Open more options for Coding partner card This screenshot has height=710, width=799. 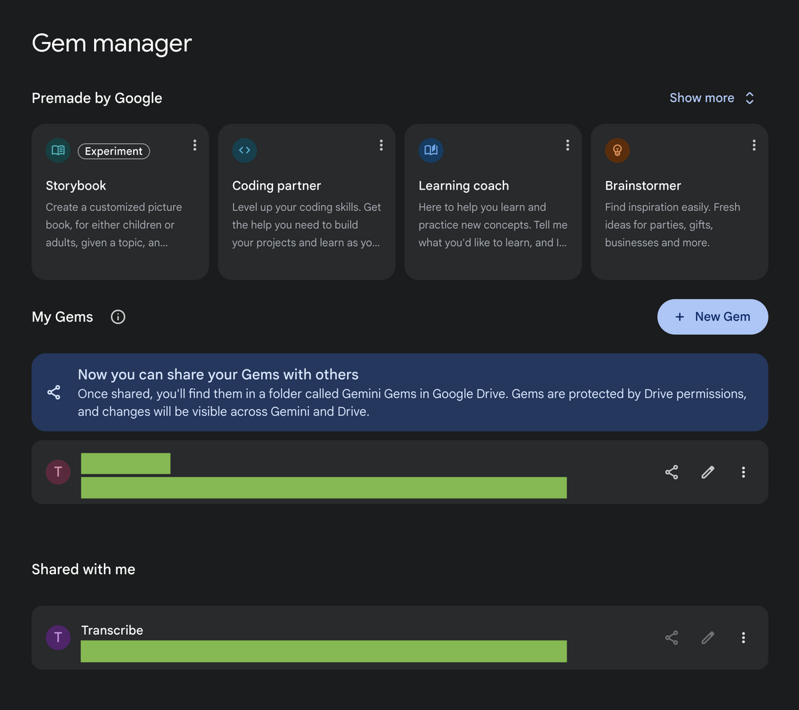(381, 145)
